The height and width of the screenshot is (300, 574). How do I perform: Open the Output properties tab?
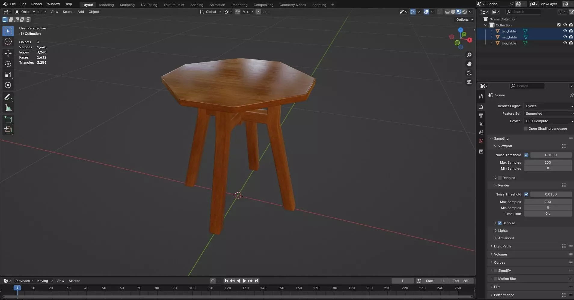click(481, 116)
